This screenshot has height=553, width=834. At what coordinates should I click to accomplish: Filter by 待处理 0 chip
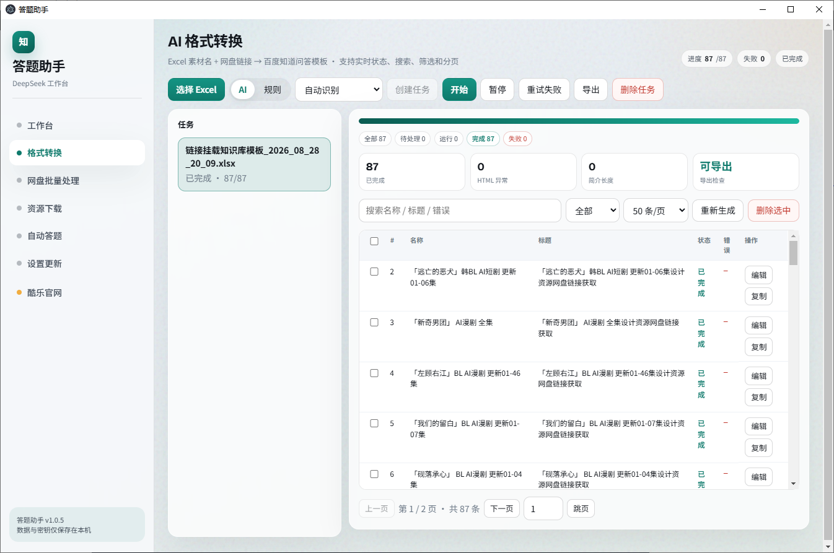pos(413,139)
